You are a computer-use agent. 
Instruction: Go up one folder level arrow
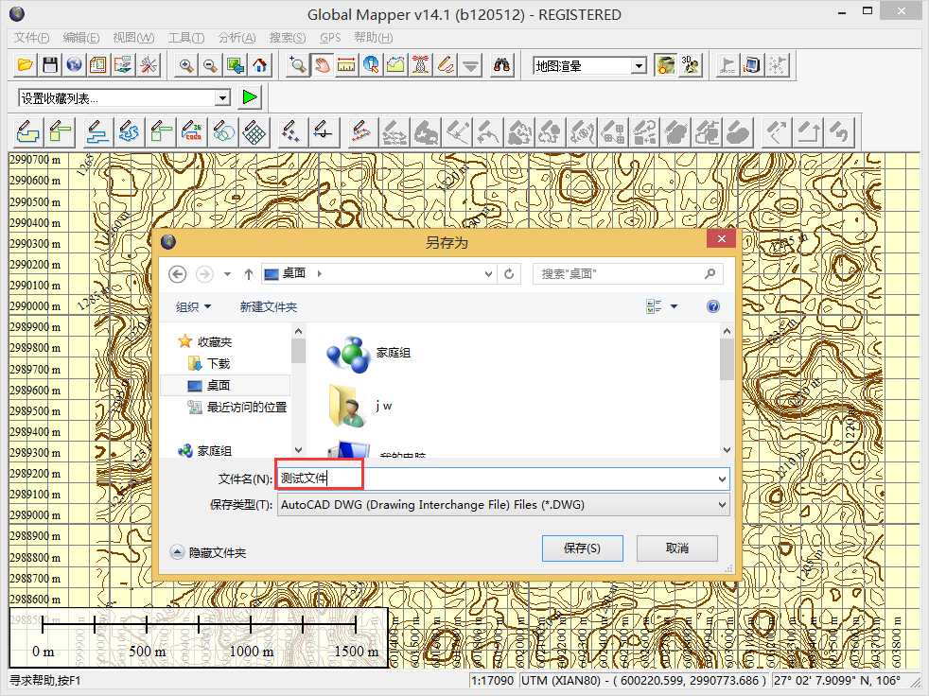click(x=249, y=273)
